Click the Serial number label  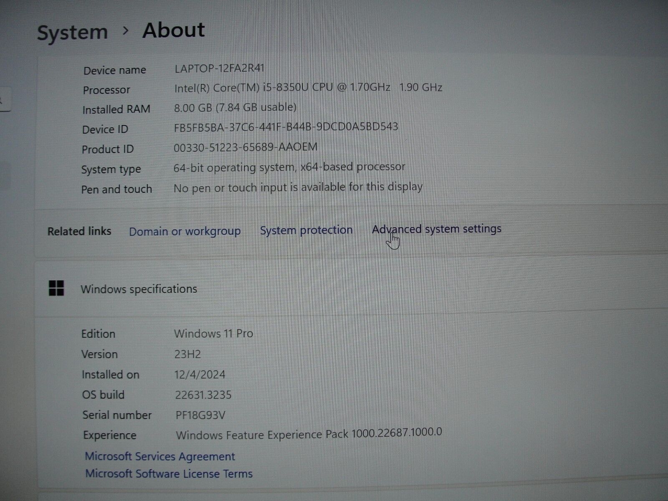[117, 415]
